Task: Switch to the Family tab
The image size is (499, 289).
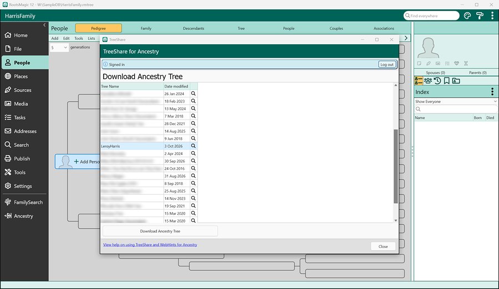Action: [x=146, y=28]
